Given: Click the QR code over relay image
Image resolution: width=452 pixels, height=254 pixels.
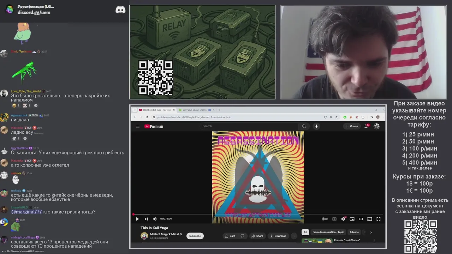Looking at the screenshot, I should 155,78.
